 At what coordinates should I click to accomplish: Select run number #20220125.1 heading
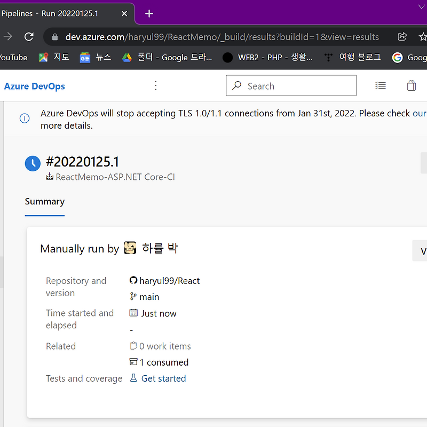pos(82,162)
